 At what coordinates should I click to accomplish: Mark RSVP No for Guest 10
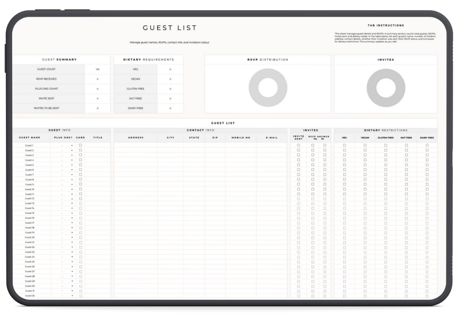[x=325, y=189]
